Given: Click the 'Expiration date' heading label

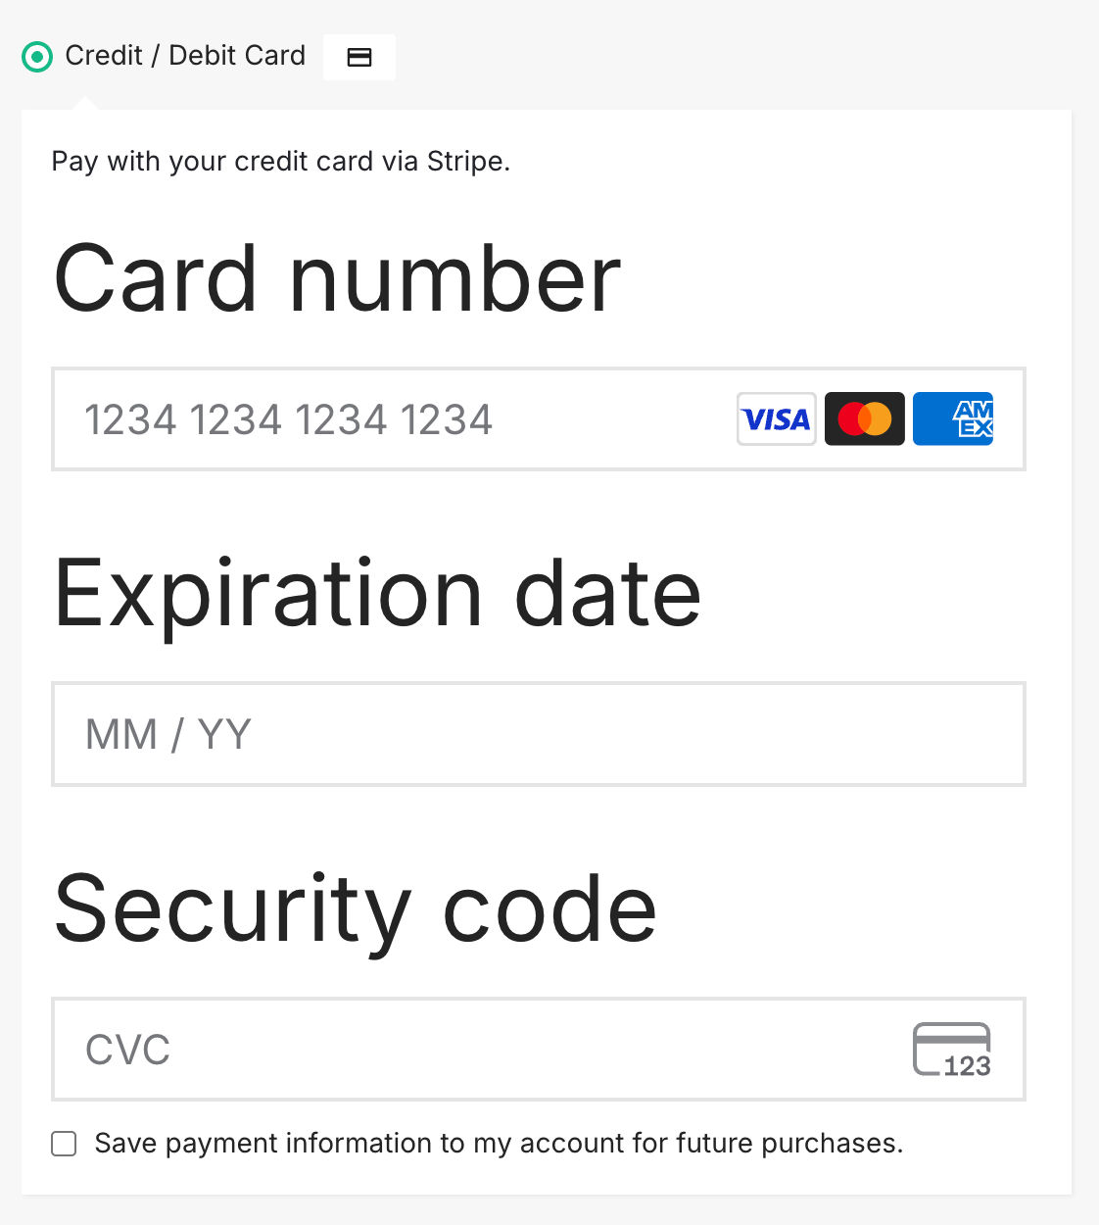Looking at the screenshot, I should [x=377, y=594].
